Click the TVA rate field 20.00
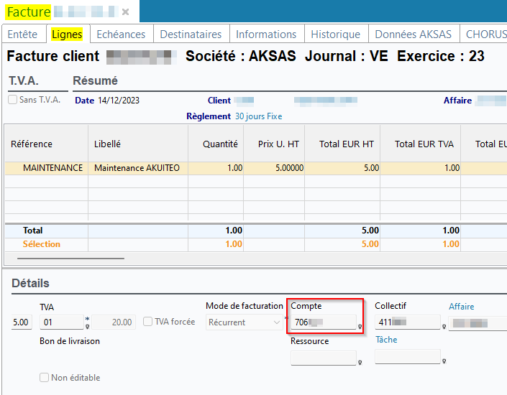This screenshot has height=395, width=507. click(x=114, y=322)
